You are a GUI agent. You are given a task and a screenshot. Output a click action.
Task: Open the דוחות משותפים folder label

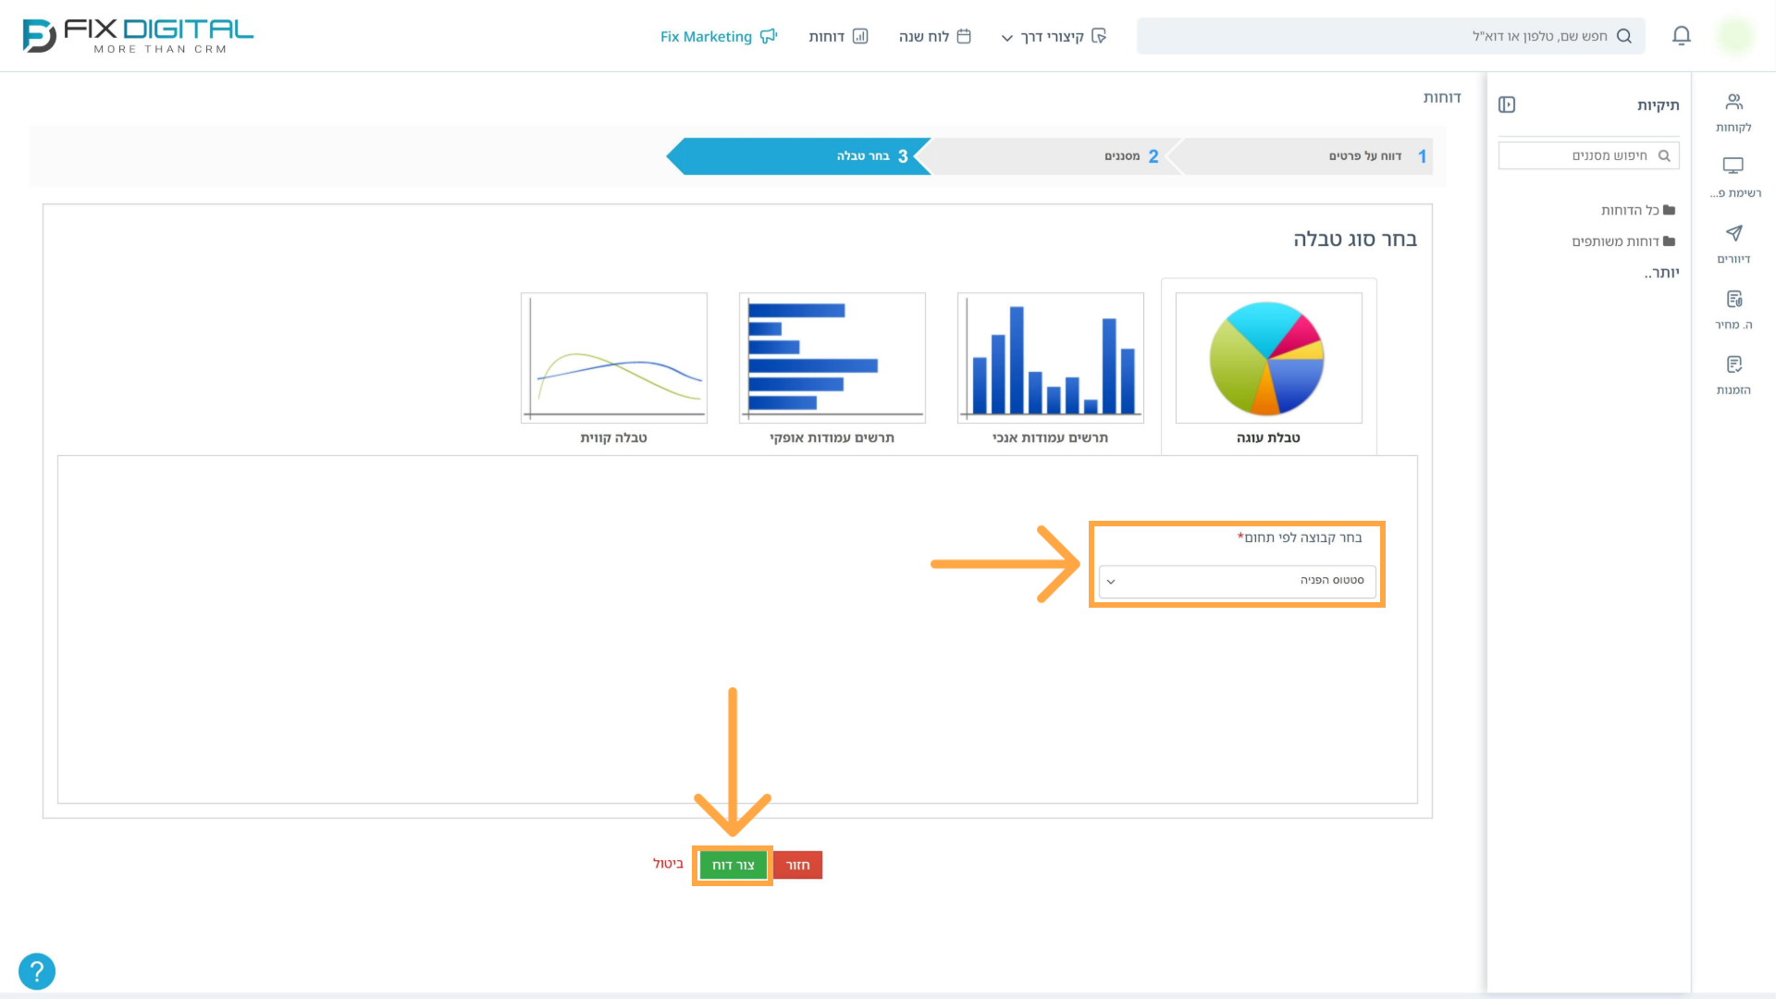(1615, 241)
